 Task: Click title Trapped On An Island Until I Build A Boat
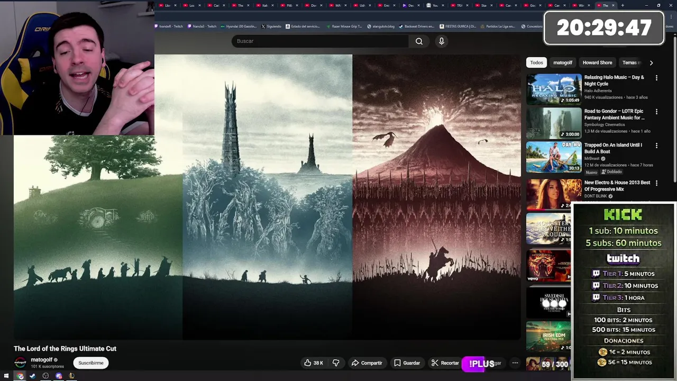point(613,148)
